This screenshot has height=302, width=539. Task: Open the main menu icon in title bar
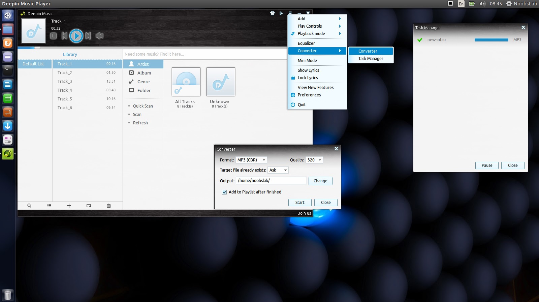coord(290,13)
